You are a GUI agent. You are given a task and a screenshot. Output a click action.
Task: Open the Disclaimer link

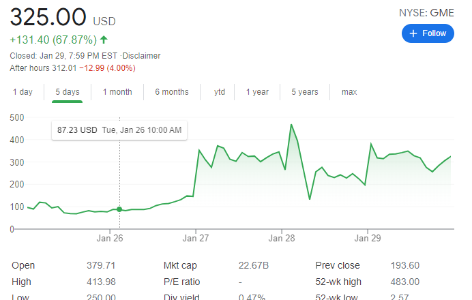tap(141, 56)
